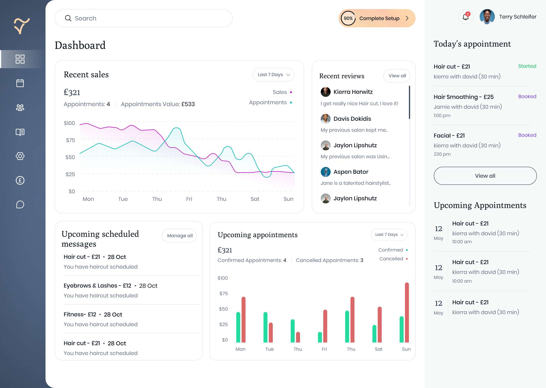Expand Recent sales Last 7 Days dropdown
Screen dimensions: 546x388
274,75
